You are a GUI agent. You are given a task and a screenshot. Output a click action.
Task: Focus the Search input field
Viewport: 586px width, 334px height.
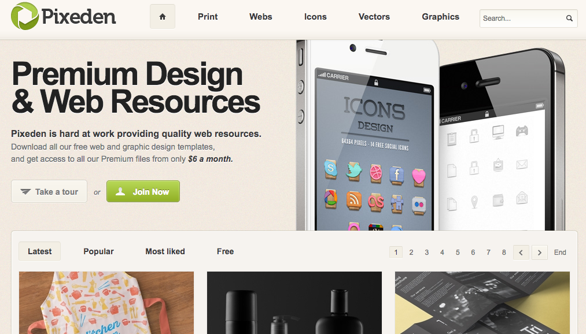pos(523,18)
